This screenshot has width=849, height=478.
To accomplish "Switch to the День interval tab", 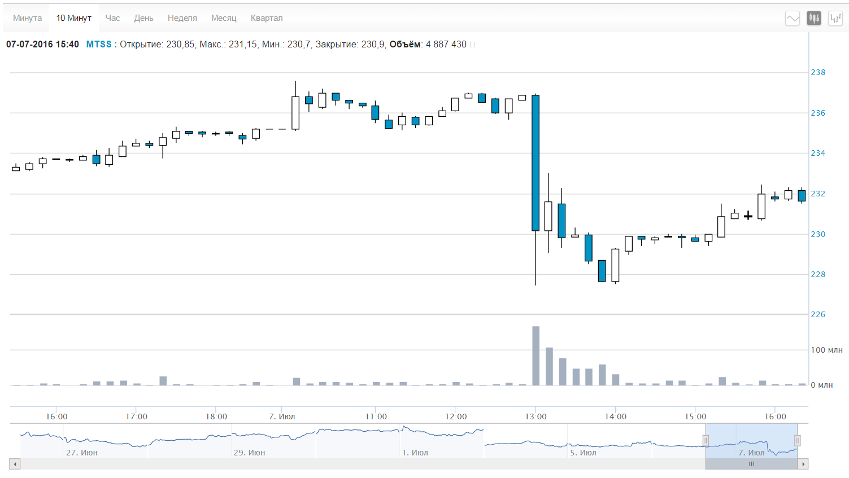I will pyautogui.click(x=143, y=18).
